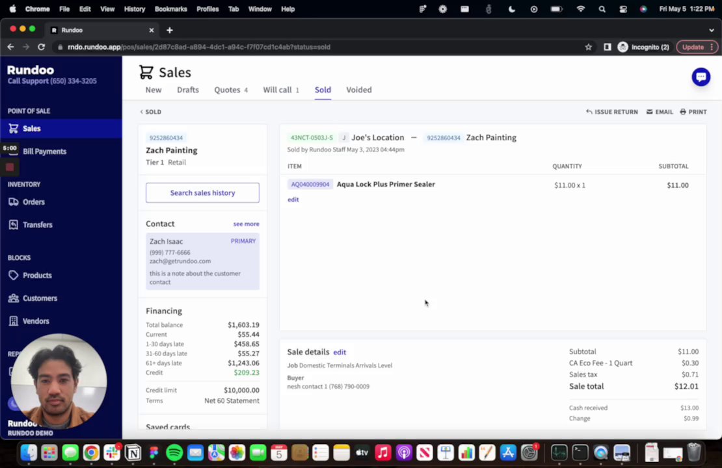Click the Sale total amount $12.01
Image resolution: width=722 pixels, height=468 pixels.
pyautogui.click(x=686, y=387)
